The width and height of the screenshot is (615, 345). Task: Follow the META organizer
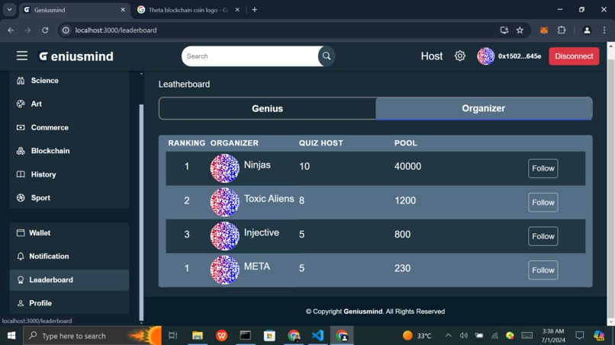543,270
